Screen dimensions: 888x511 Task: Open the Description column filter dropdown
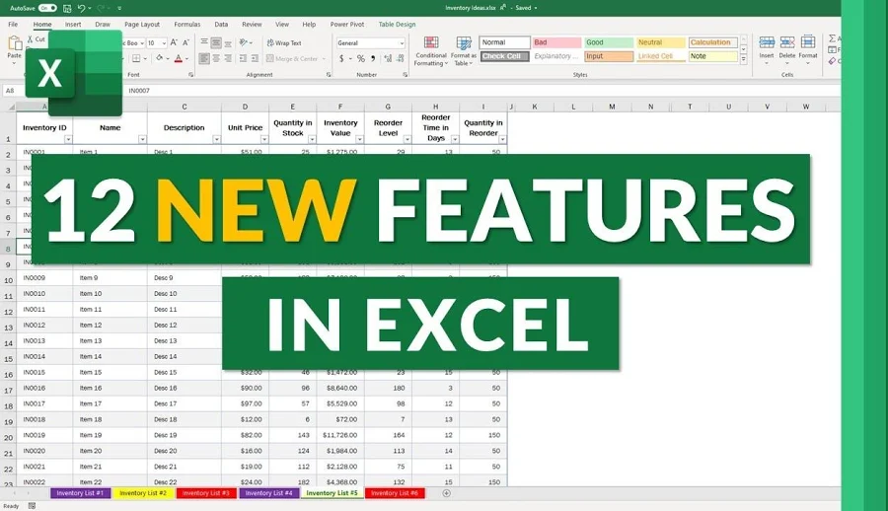[216, 139]
